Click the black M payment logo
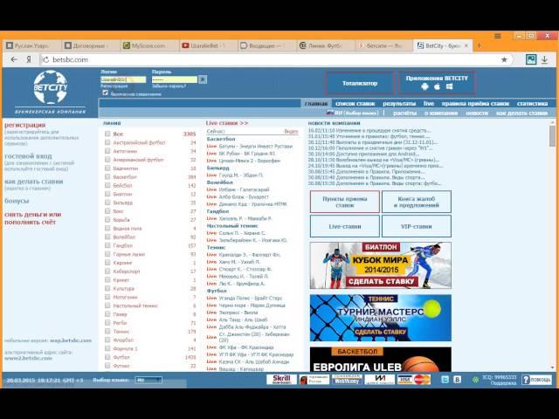The width and height of the screenshot is (559, 419). [x=379, y=380]
